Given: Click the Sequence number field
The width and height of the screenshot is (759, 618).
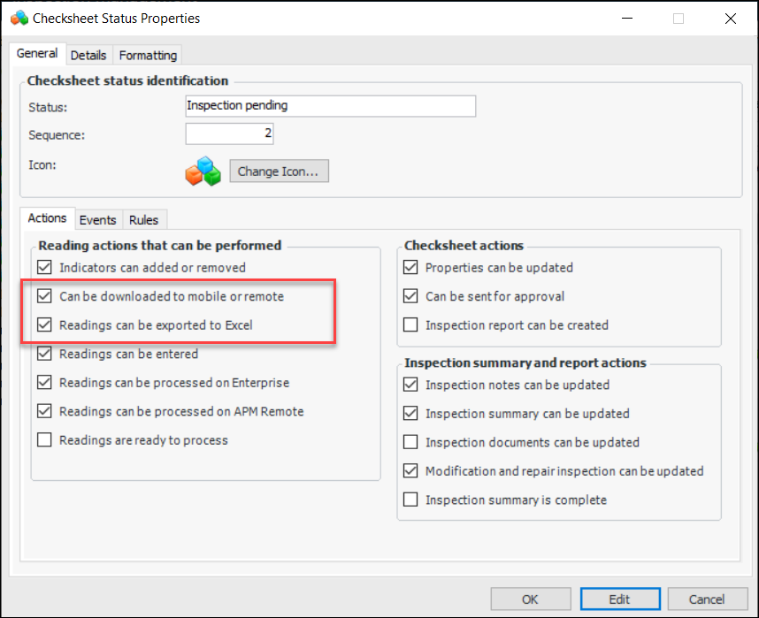Looking at the screenshot, I should click(x=229, y=134).
